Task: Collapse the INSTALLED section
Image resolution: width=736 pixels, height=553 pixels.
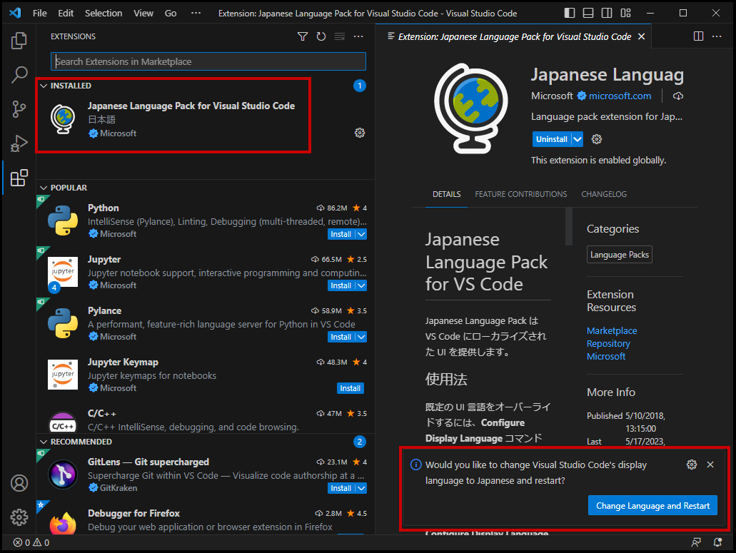Action: 44,86
